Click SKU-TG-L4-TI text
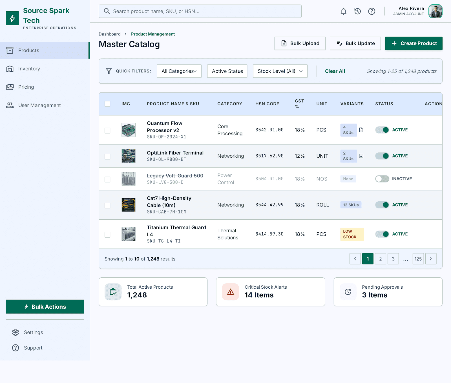Viewport: 451px width, 383px height. pyautogui.click(x=164, y=241)
